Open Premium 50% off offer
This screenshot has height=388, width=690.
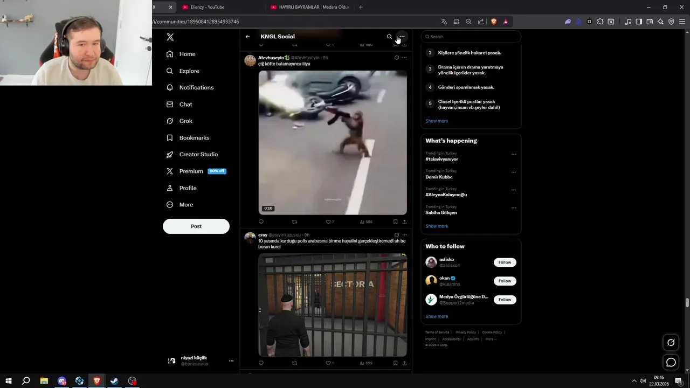pyautogui.click(x=196, y=171)
